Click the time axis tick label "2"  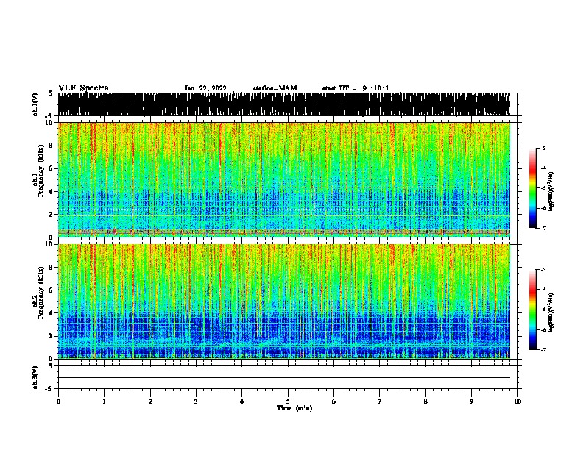pos(150,401)
